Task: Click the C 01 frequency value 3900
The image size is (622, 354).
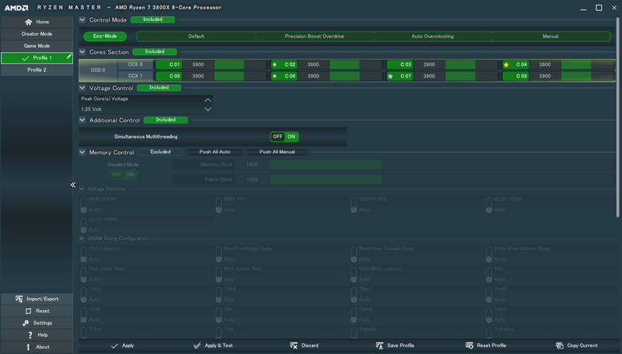Action: click(198, 64)
